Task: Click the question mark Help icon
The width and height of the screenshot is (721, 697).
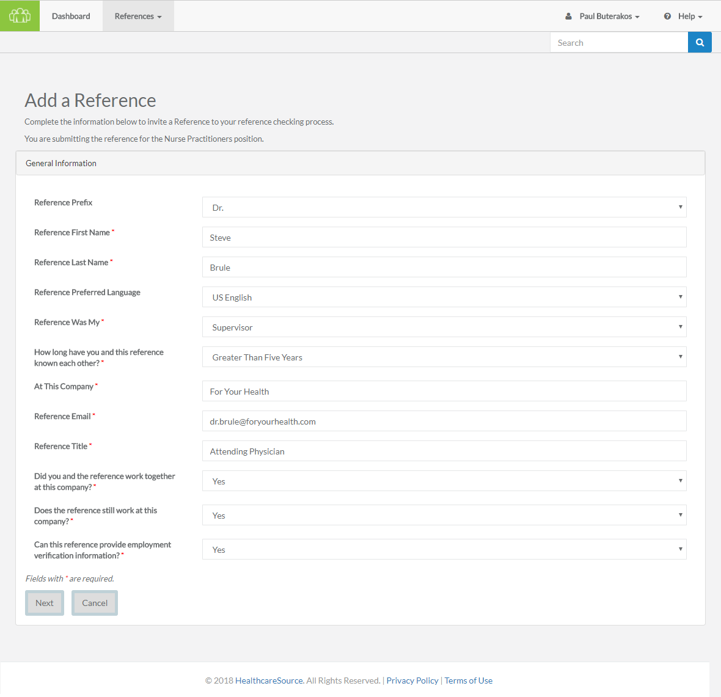Action: pos(666,16)
